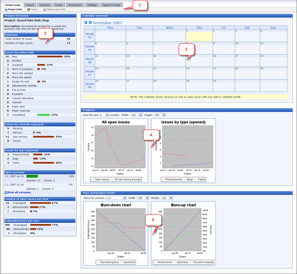Click Edit project info link

[x=56, y=9]
